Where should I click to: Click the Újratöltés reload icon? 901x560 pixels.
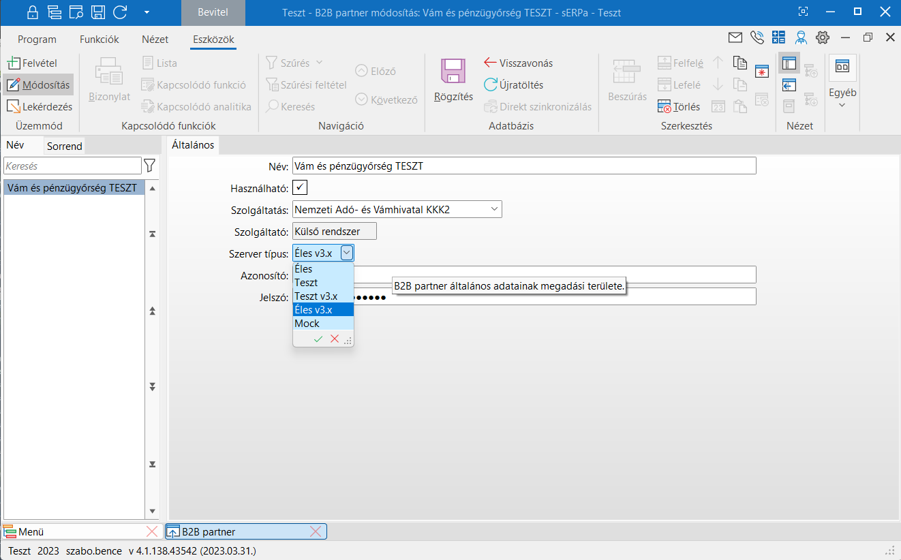pyautogui.click(x=490, y=85)
